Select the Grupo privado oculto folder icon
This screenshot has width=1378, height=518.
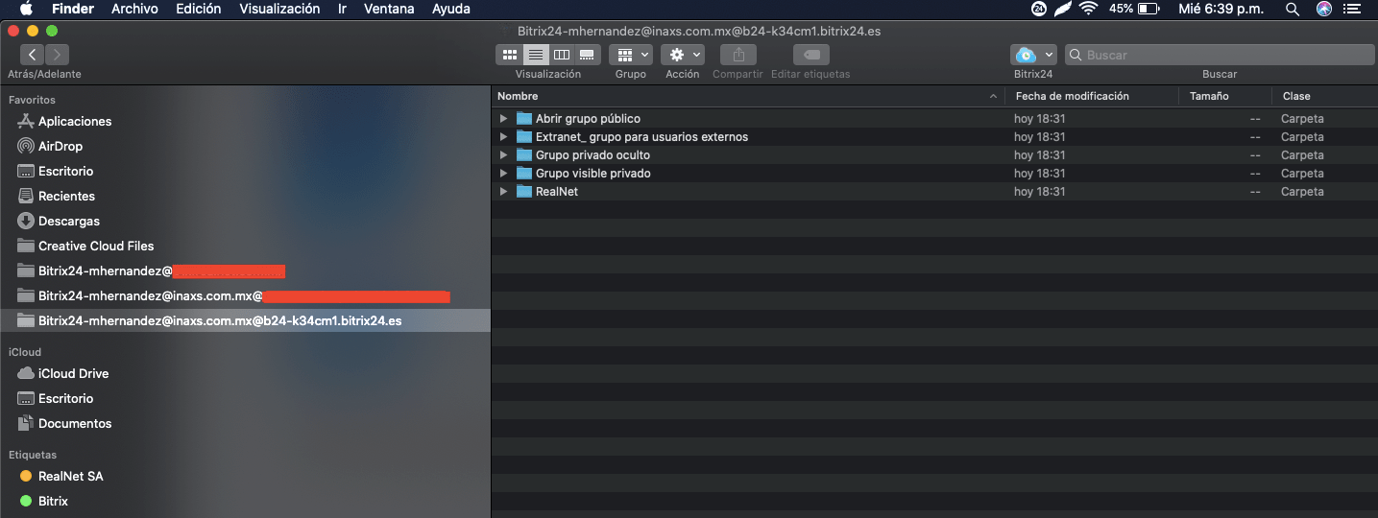[x=523, y=154]
